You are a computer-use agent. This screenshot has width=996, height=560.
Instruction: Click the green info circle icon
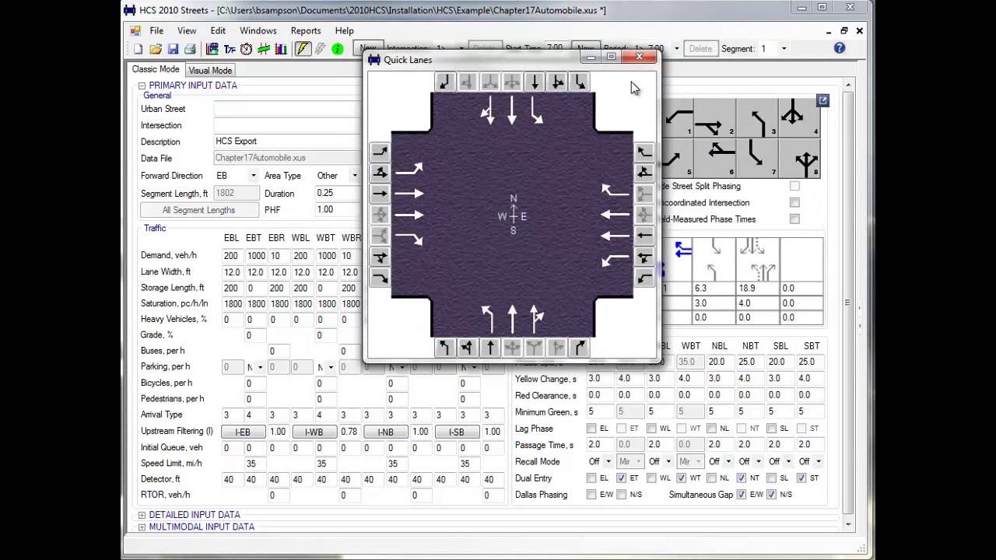[x=338, y=49]
